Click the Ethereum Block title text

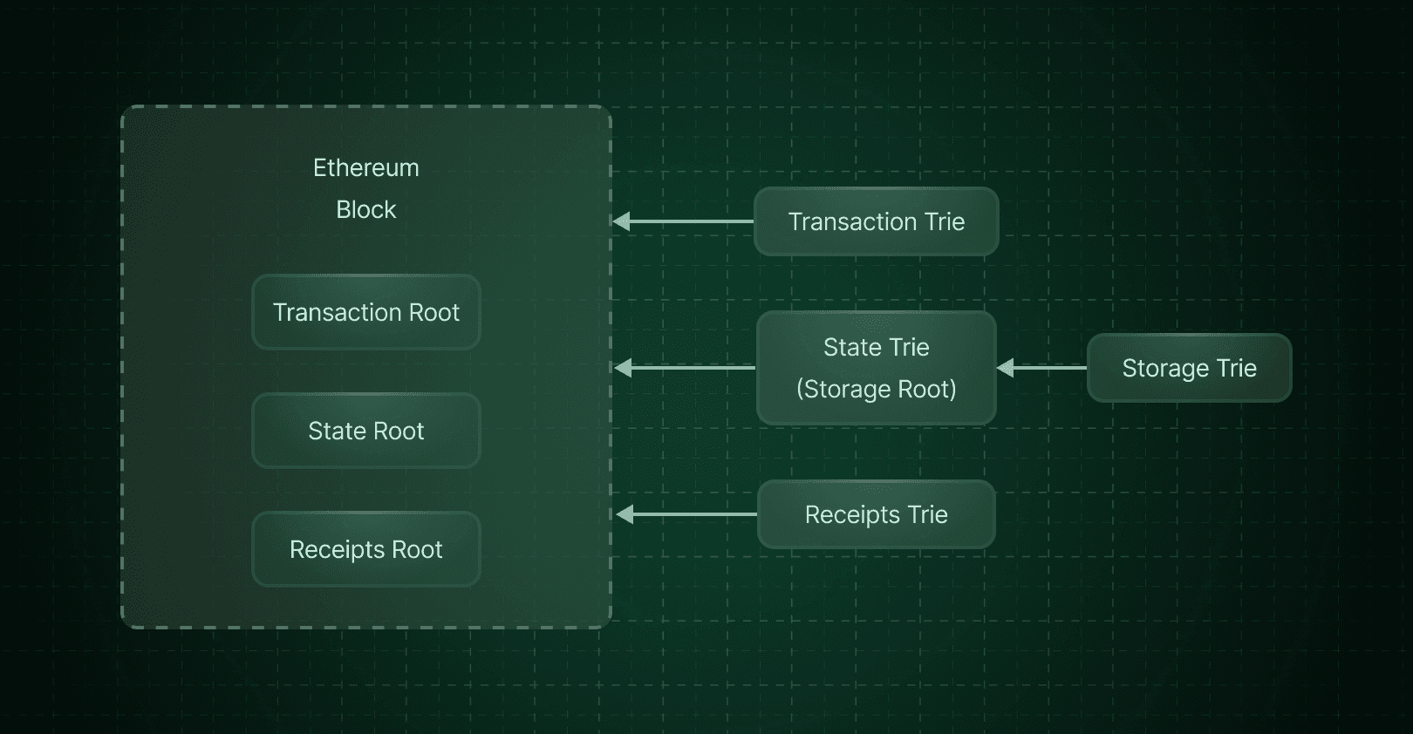[x=366, y=188]
